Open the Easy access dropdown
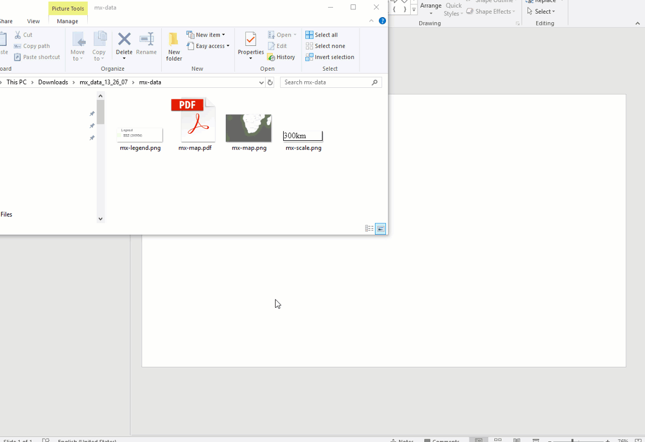The width and height of the screenshot is (645, 442). pos(209,46)
